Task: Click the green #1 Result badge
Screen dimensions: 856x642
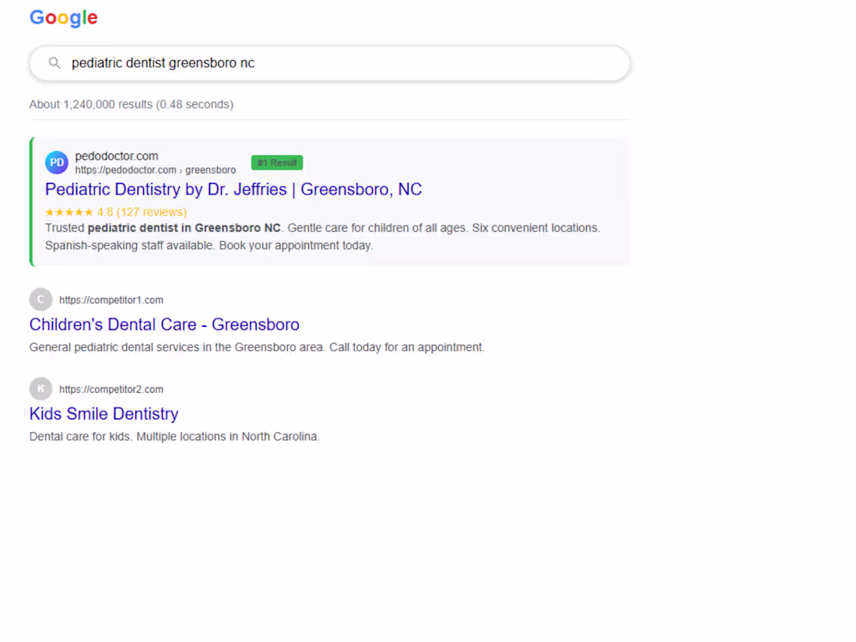Action: [277, 163]
